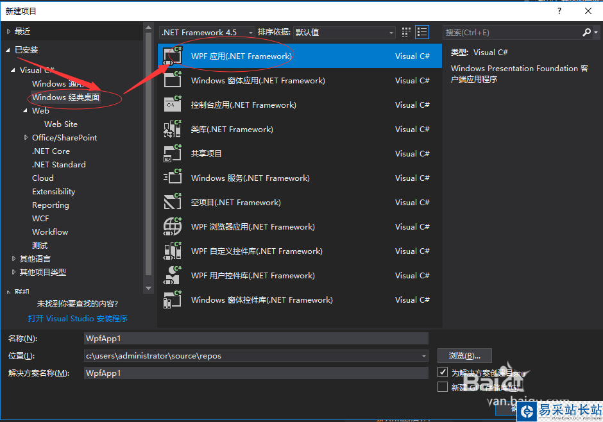The width and height of the screenshot is (603, 422).
Task: Select the 测试 category
Action: click(x=40, y=245)
